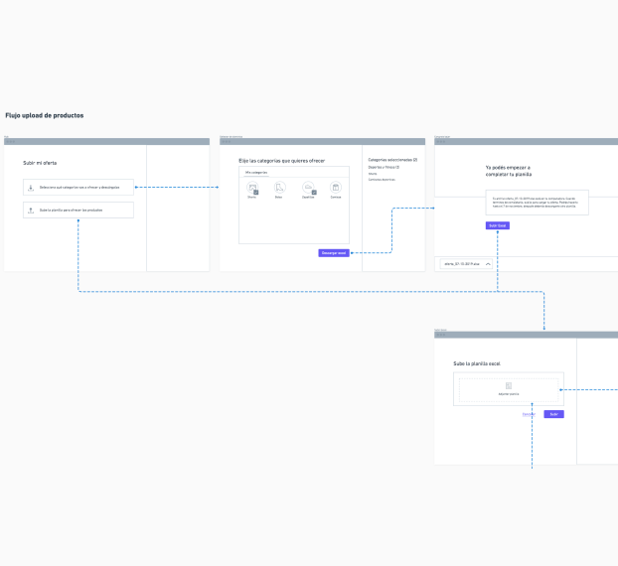618x566 pixels.
Task: Open the 'Sube la planilla' upload option
Action: 78,211
